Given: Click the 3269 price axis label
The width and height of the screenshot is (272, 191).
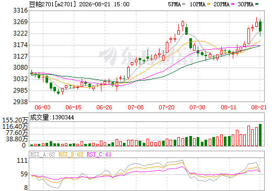Looking at the screenshot, I should point(20,22).
